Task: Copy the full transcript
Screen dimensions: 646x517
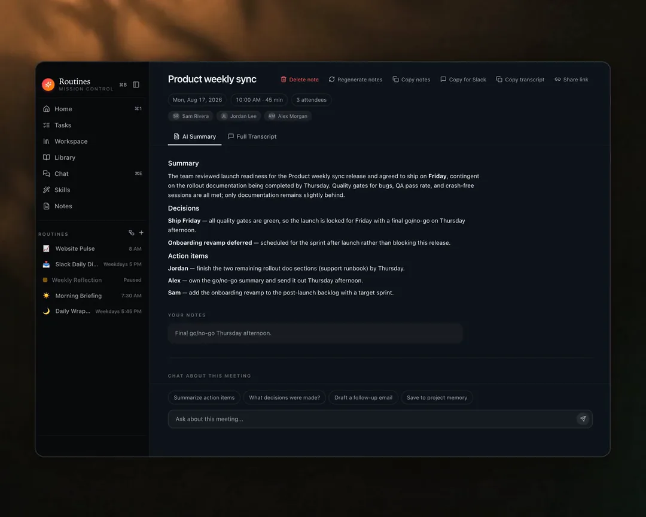Action: pos(520,80)
